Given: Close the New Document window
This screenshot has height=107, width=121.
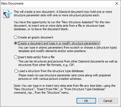Looking at the screenshot, I should (x=117, y=3).
